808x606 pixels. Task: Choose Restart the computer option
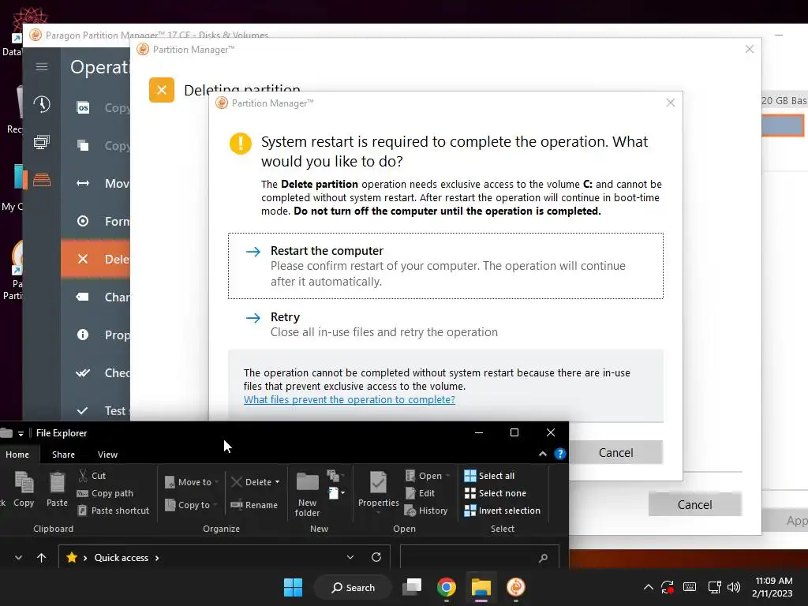pyautogui.click(x=445, y=266)
